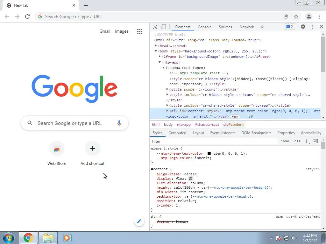Expand the cr-shared-style scope style node
Image resolution: width=326 pixels, height=244 pixels.
pyautogui.click(x=167, y=95)
